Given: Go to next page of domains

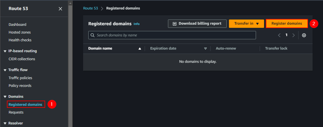Looking at the screenshot, I should (293, 35).
